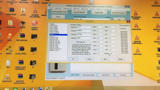Click the KSO7 value field

(x=100, y=53)
